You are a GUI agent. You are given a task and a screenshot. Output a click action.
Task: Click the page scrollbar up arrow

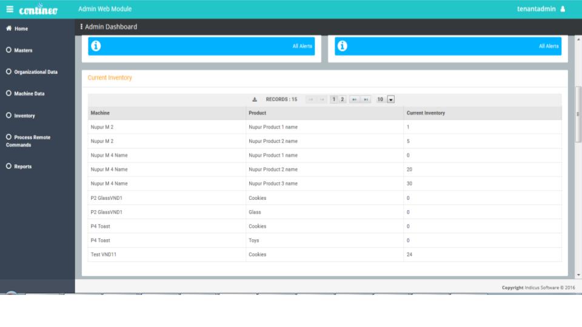pyautogui.click(x=578, y=39)
